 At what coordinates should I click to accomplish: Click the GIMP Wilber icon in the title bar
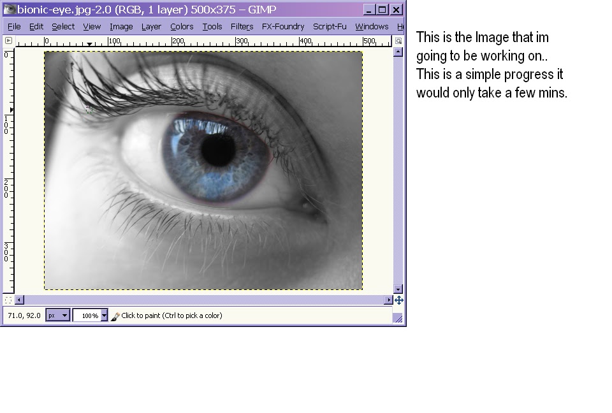click(9, 9)
